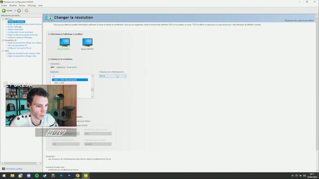This screenshot has height=179, width=319.
Task: Select 1920 x 1080 (recommandé) resolution
Action: click(70, 80)
